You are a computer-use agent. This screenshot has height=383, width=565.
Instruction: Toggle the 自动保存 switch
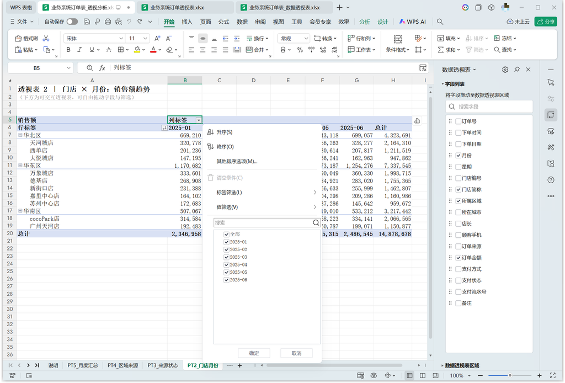coord(72,22)
